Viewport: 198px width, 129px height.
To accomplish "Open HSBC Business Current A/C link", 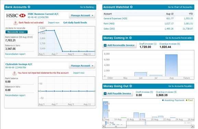I will (43, 14).
